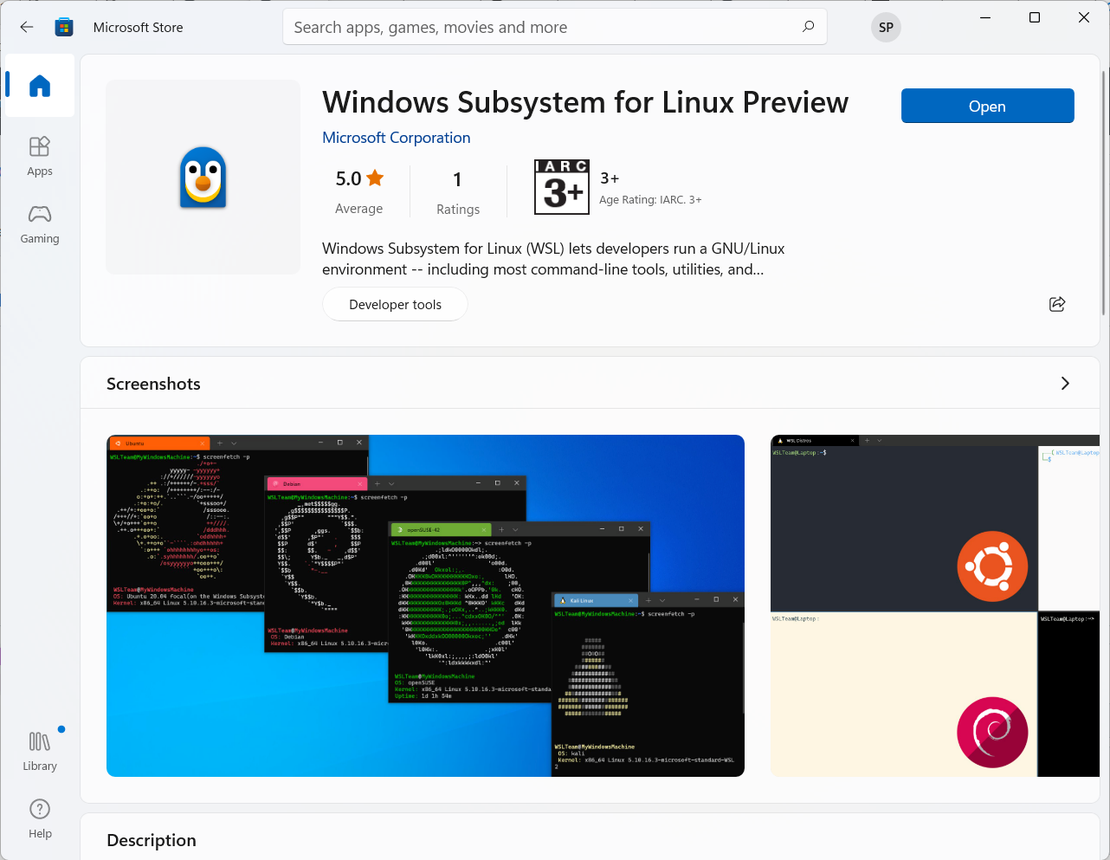Click the orange rating star

pyautogui.click(x=375, y=178)
